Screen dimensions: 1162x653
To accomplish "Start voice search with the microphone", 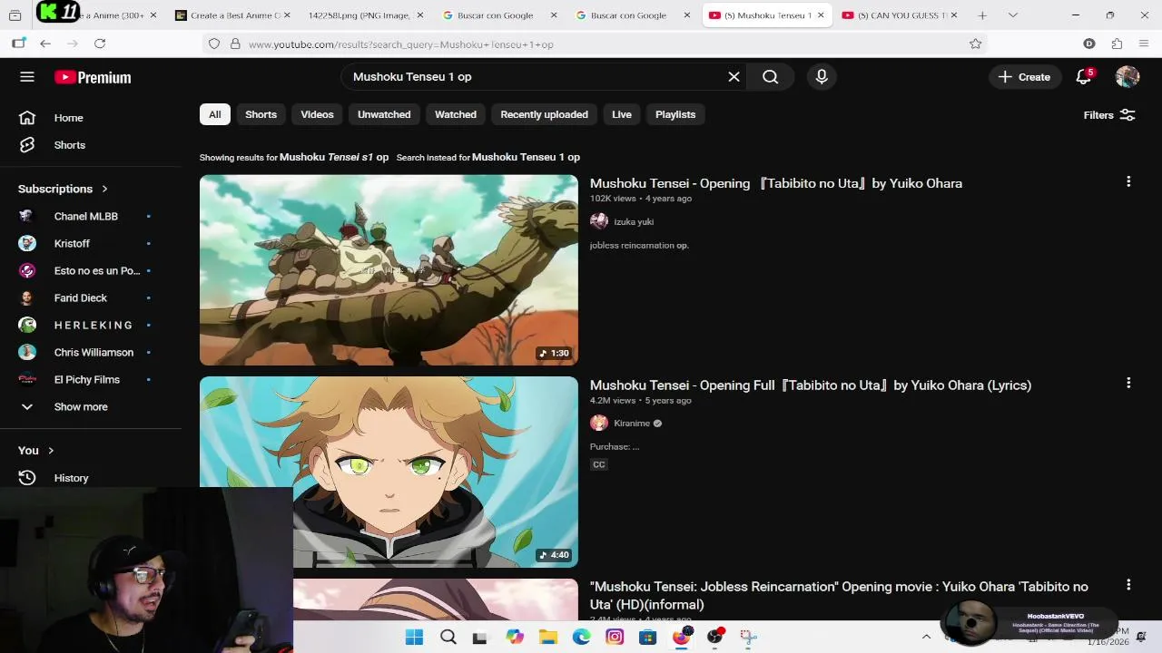I will pos(822,77).
